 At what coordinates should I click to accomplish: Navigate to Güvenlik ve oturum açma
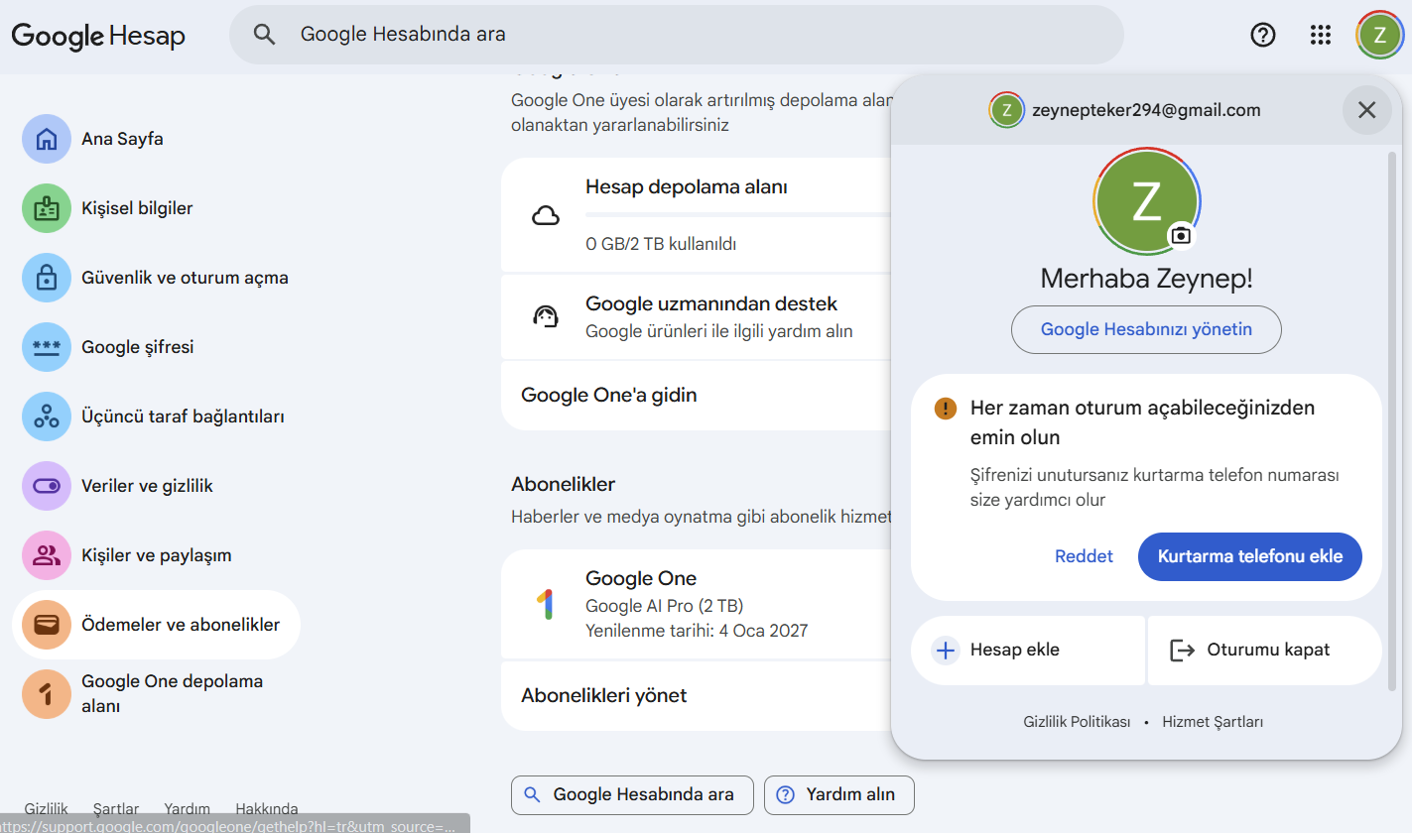tap(156, 278)
